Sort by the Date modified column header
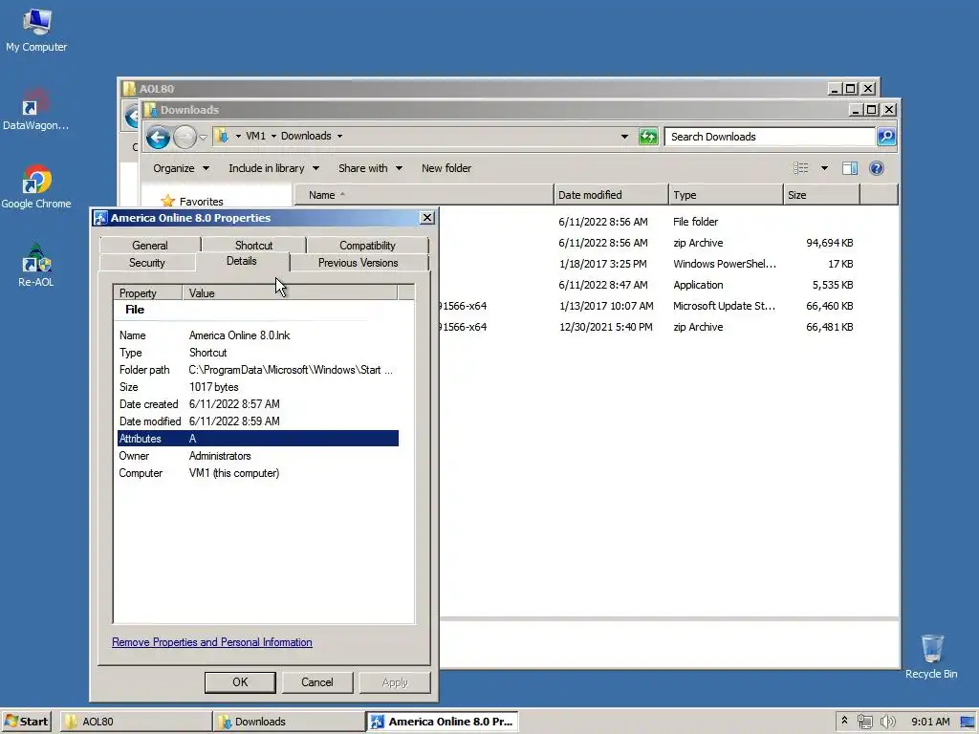 tap(611, 195)
